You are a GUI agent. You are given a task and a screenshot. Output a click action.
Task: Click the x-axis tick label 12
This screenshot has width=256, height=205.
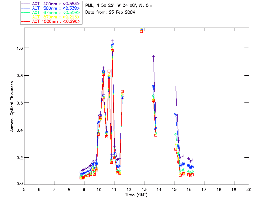coord(129,189)
